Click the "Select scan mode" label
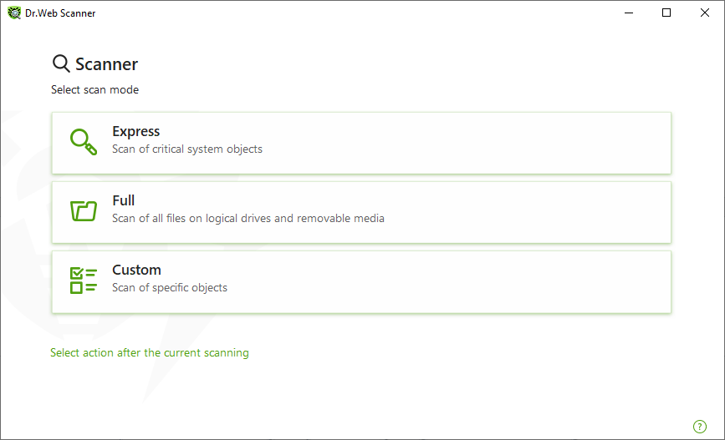This screenshot has width=725, height=440. tap(94, 89)
